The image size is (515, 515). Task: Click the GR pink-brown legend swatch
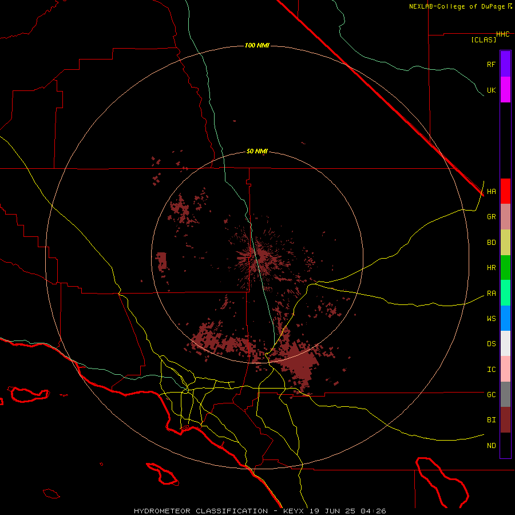click(505, 217)
